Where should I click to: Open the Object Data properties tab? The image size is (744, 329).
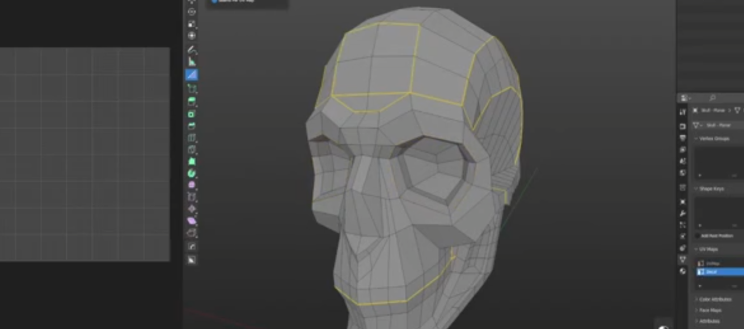(683, 259)
